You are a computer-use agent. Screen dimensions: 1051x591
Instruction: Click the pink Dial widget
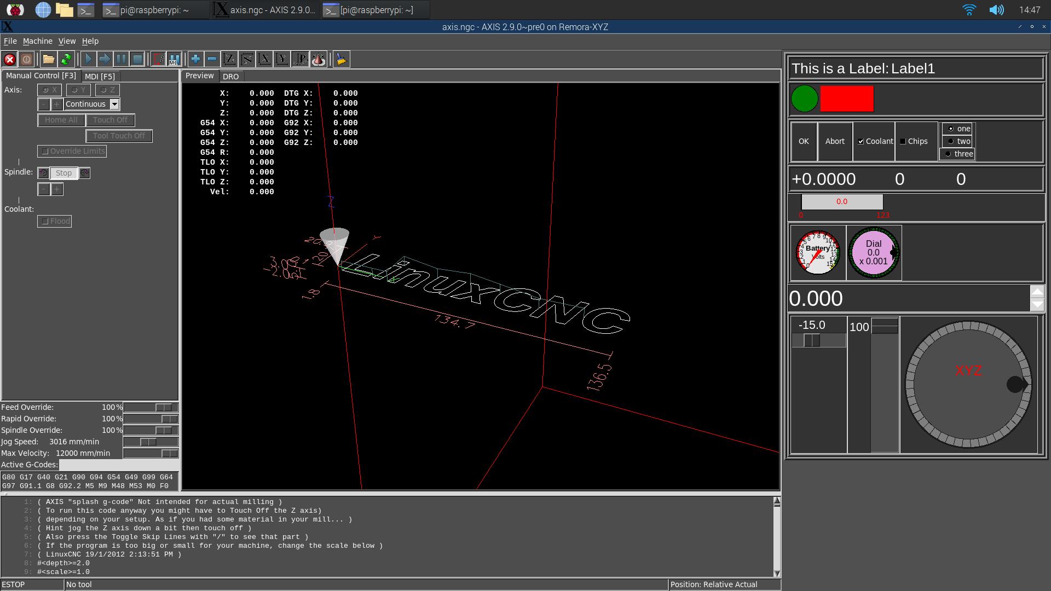coord(874,252)
